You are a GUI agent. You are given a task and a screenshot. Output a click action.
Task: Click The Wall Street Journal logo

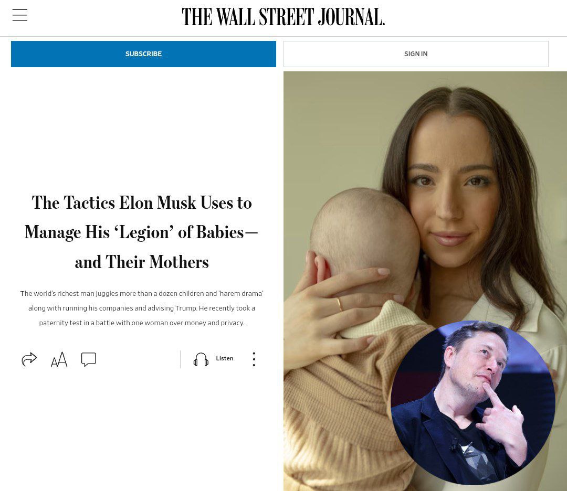pyautogui.click(x=283, y=17)
